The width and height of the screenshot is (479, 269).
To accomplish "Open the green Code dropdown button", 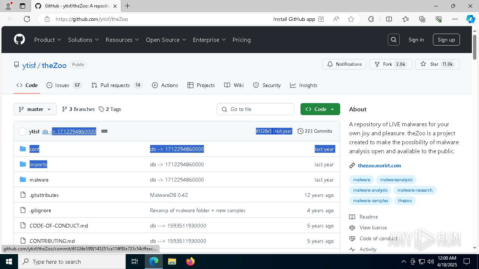I will click(320, 109).
